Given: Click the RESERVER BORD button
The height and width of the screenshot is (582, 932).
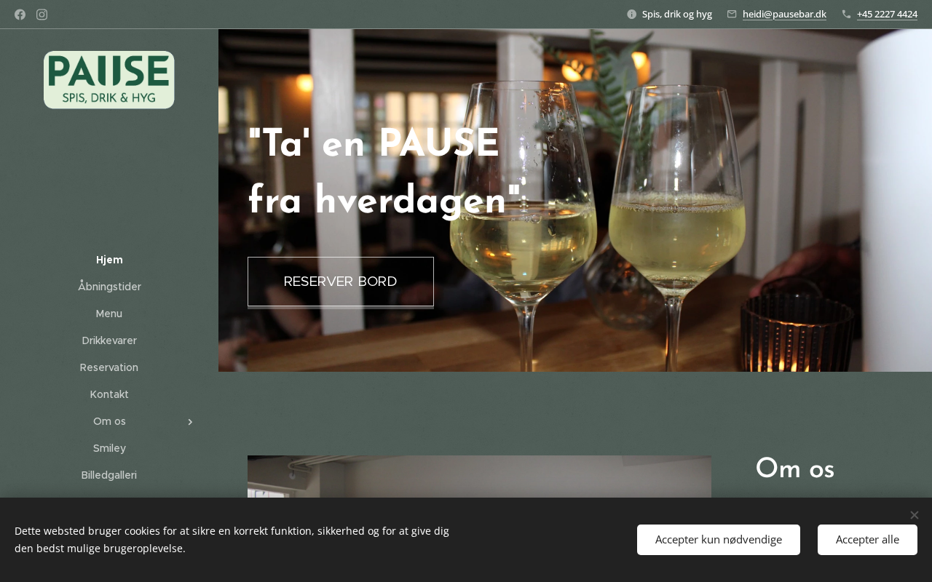Looking at the screenshot, I should click(341, 282).
